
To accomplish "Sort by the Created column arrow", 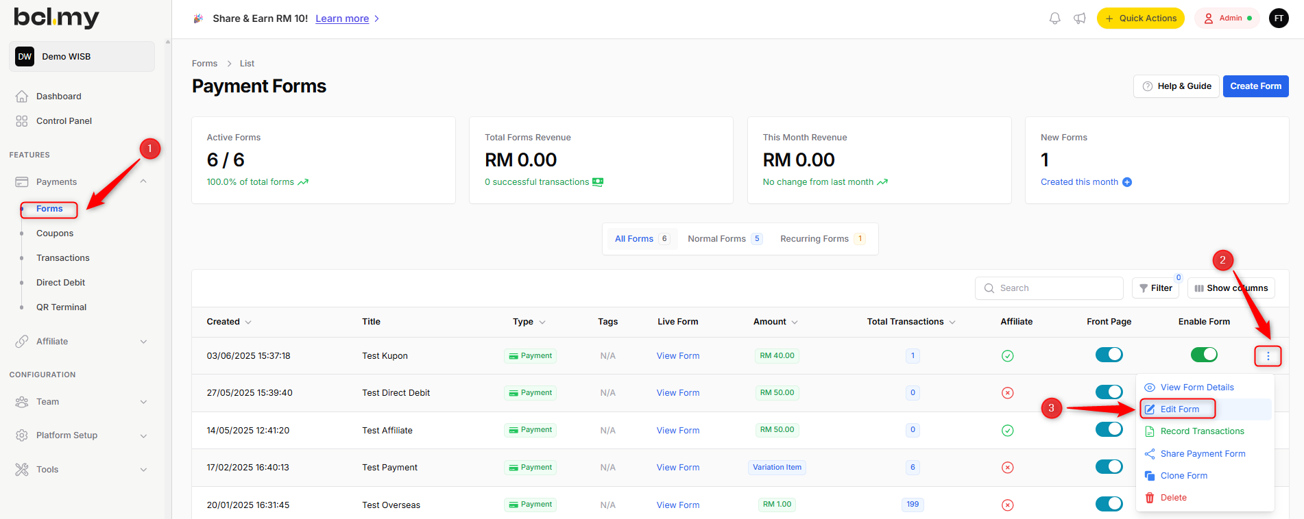I will [x=248, y=322].
